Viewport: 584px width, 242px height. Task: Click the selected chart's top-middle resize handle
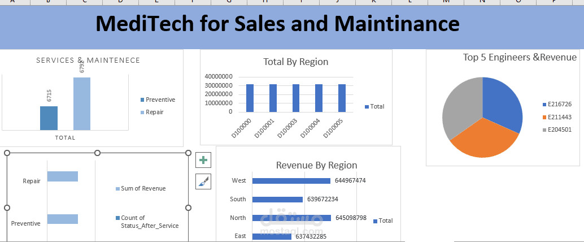click(97, 153)
